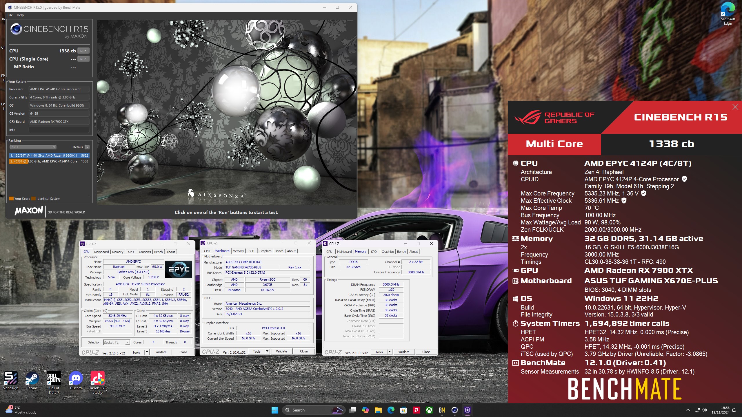Expand Tools arrow in CPU-Z CPU window
The height and width of the screenshot is (417, 742).
click(x=147, y=352)
